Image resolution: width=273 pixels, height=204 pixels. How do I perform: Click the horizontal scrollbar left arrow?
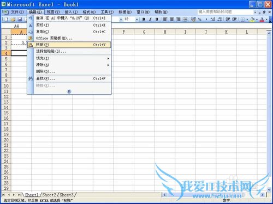coord(164,195)
